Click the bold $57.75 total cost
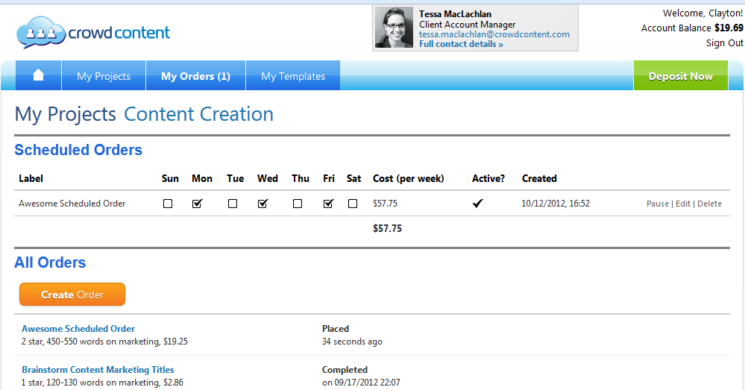The height and width of the screenshot is (390, 745). [x=387, y=228]
